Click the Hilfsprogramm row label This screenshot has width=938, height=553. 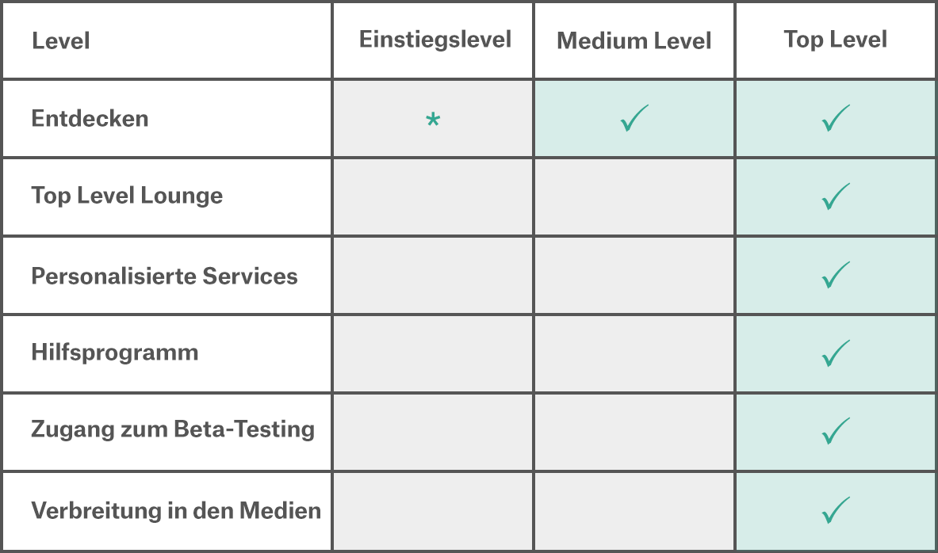click(x=115, y=353)
